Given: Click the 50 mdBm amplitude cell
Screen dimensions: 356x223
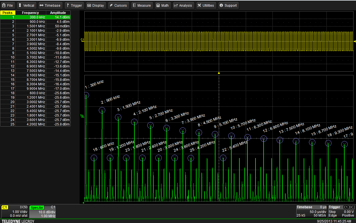Looking at the screenshot, I should point(58,26).
